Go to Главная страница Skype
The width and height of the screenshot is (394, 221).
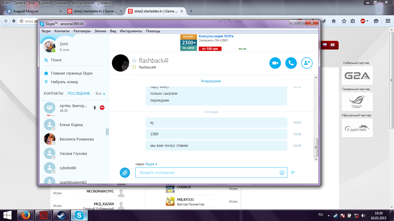point(72,73)
